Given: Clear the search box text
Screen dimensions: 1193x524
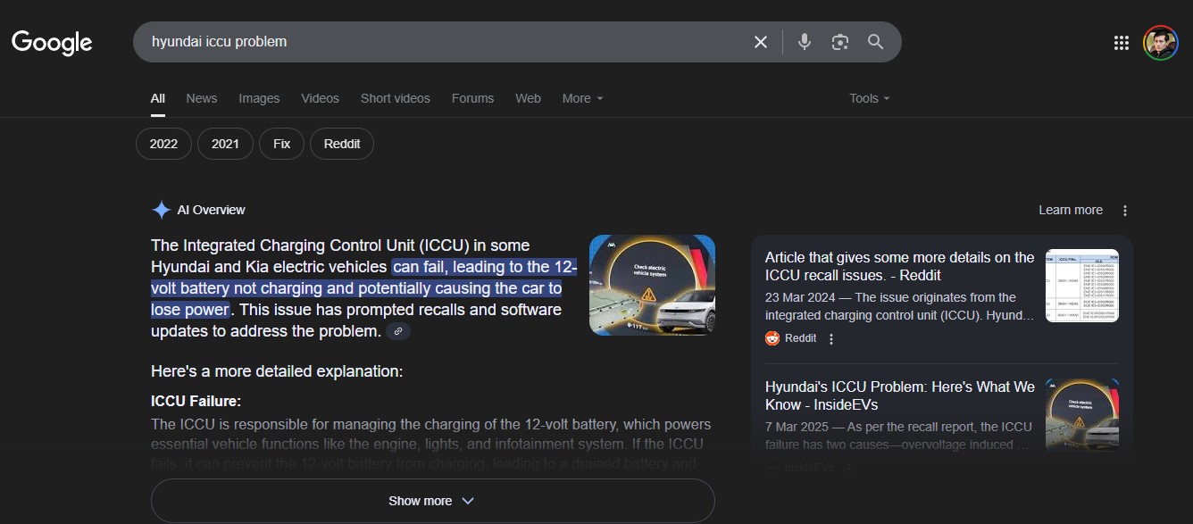Looking at the screenshot, I should click(761, 42).
